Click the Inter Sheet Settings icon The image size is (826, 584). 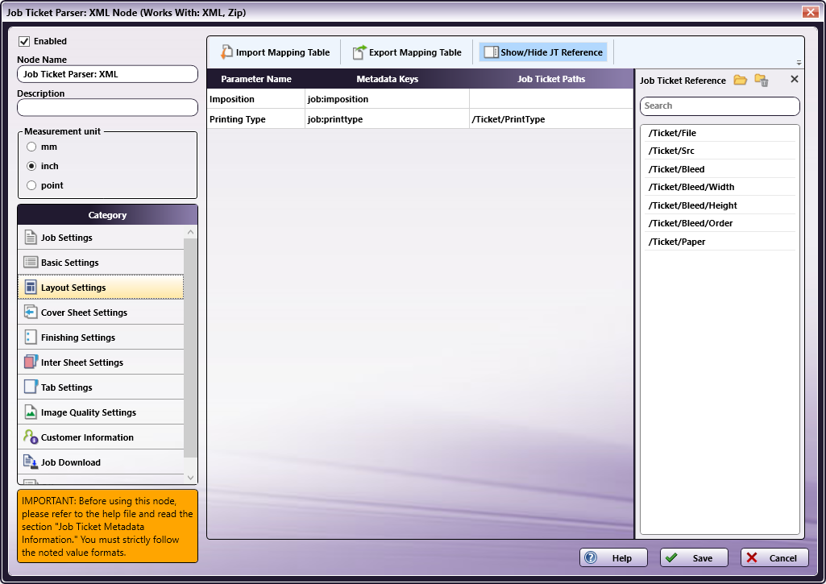pyautogui.click(x=31, y=362)
